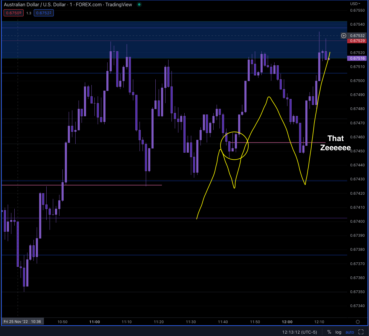The width and height of the screenshot is (369, 336).
Task: Select the That Zeeeeee text annotation
Action: click(335, 143)
